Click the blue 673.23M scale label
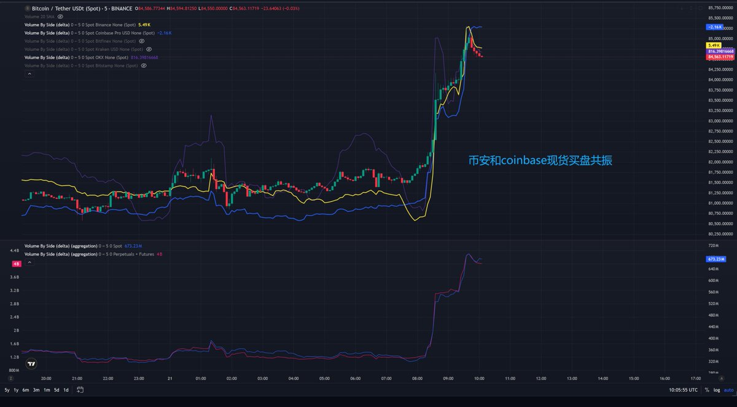Viewport: 737px width, 407px height. pyautogui.click(x=716, y=260)
